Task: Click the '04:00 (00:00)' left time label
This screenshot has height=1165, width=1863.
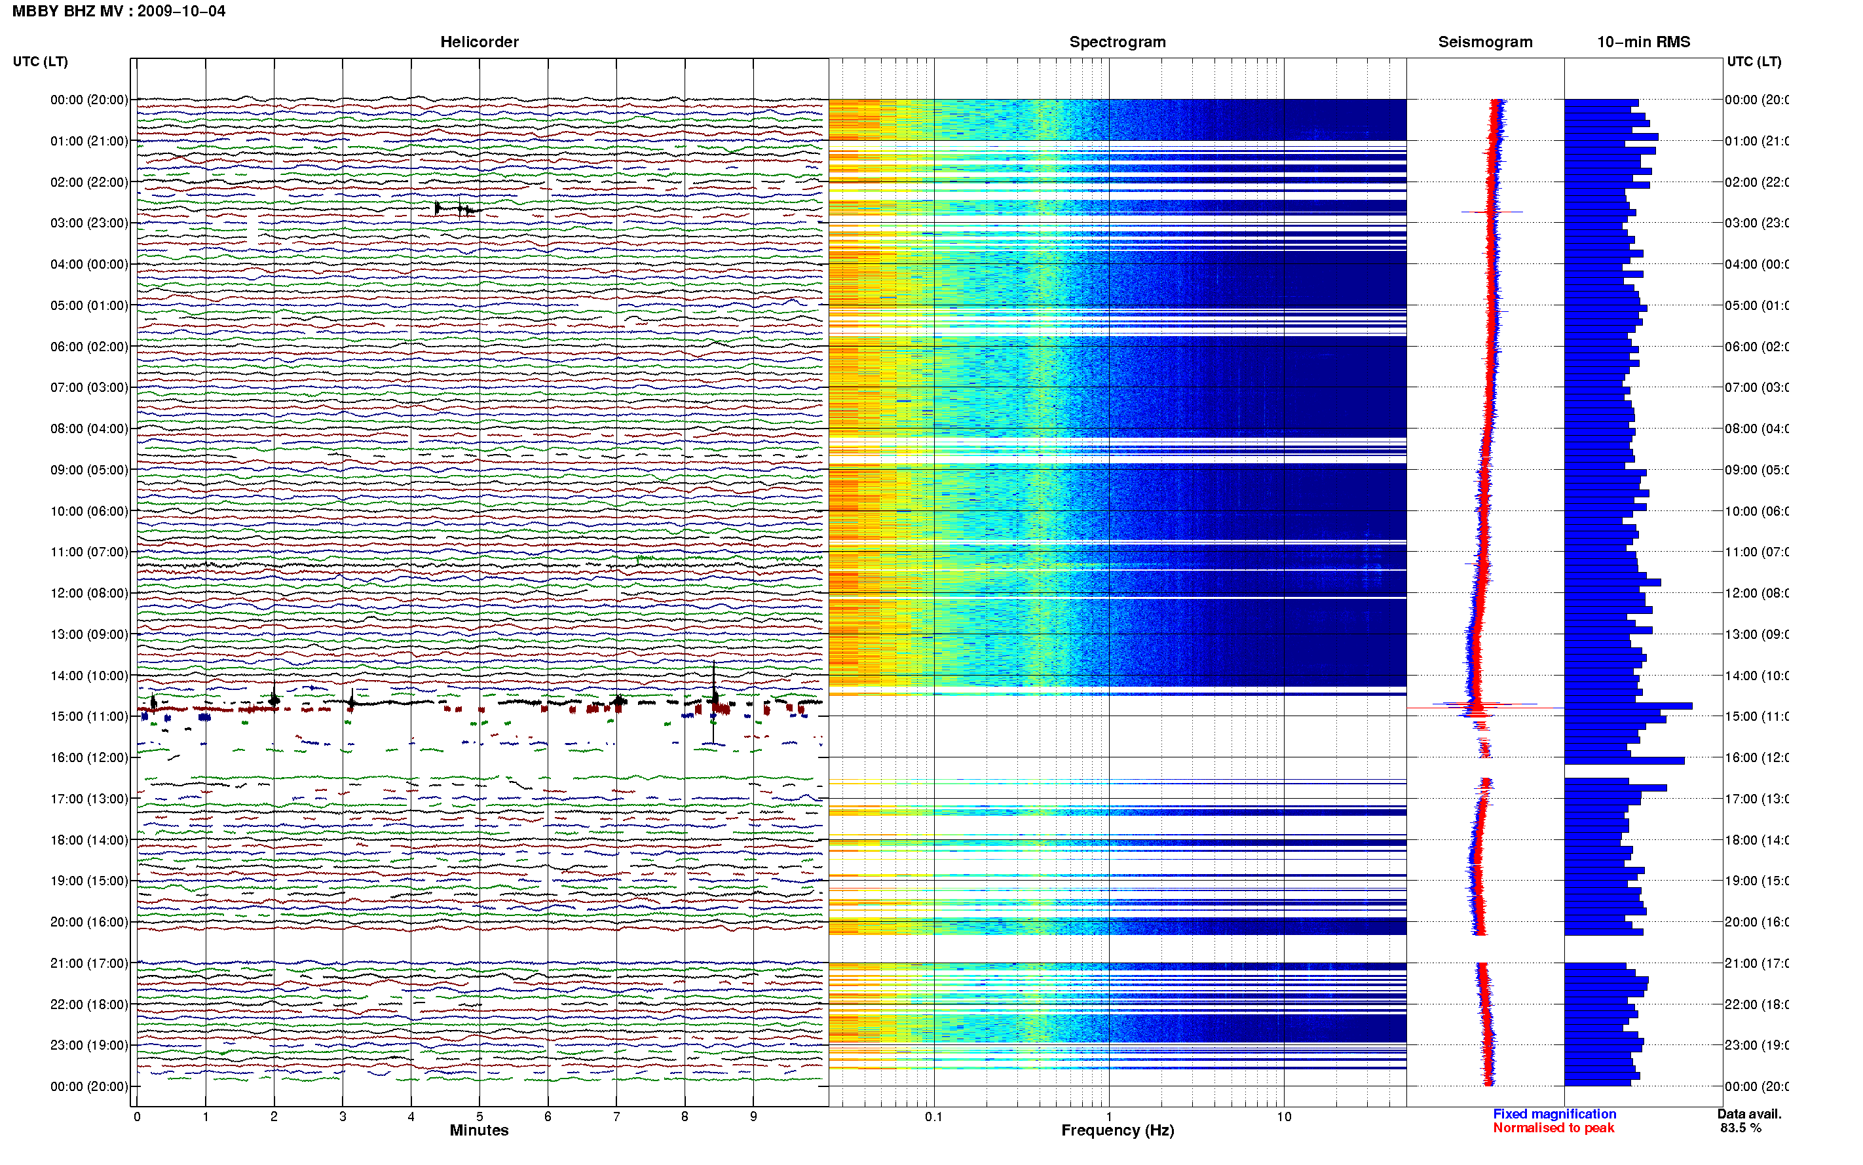Action: [89, 264]
